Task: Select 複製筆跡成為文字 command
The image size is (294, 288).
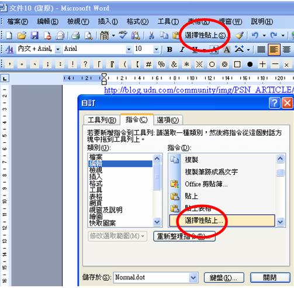Action: point(222,172)
